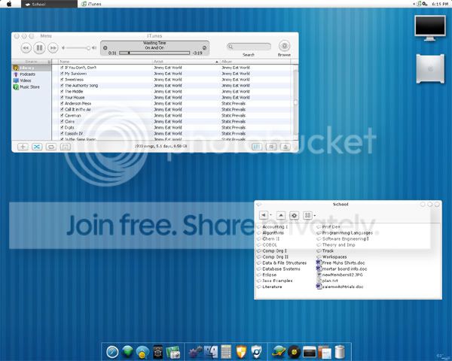This screenshot has height=361, width=452.
Task: Switch to School in top menu bar
Action: [49, 4]
